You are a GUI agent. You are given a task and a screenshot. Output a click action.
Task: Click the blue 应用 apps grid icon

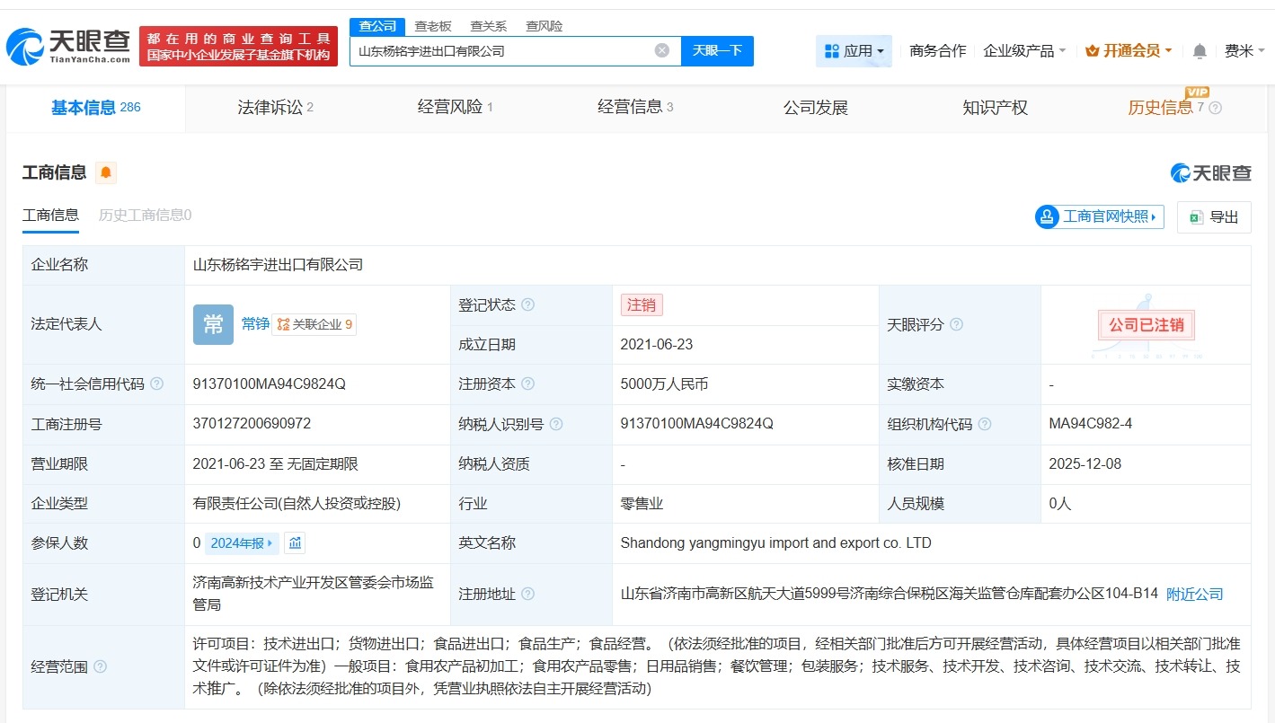(x=833, y=51)
